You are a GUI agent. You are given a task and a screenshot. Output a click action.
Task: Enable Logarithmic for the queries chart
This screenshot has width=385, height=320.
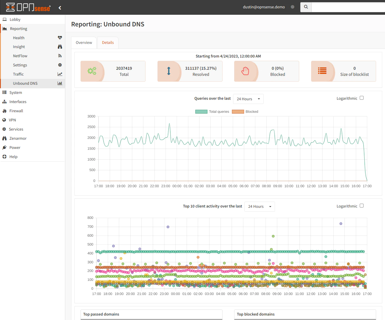[361, 98]
